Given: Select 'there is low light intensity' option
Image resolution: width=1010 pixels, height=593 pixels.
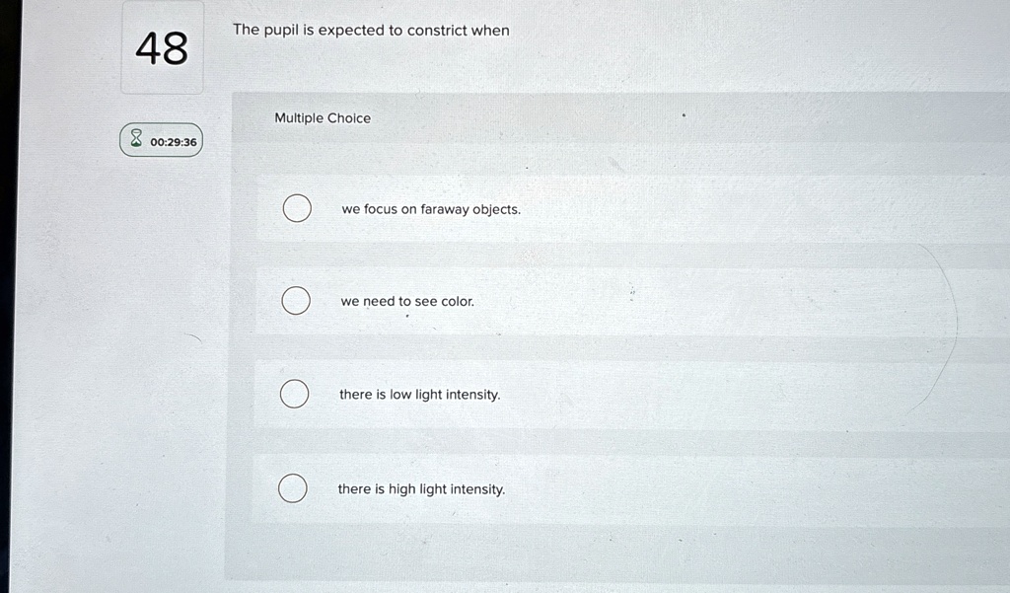Looking at the screenshot, I should coord(295,393).
